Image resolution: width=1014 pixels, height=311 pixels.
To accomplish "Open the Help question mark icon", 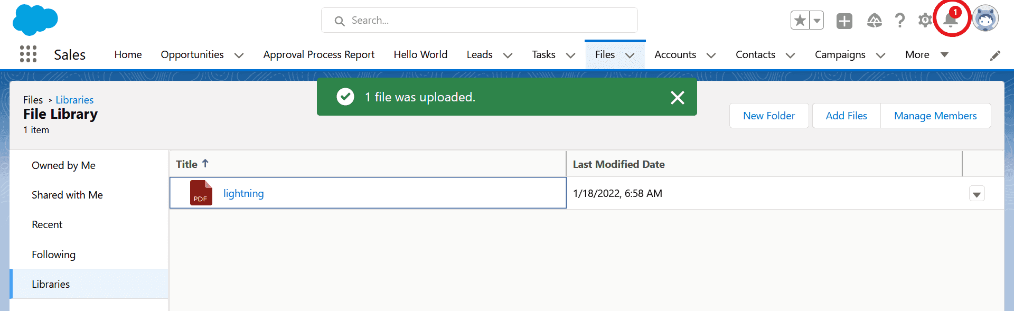I will (900, 21).
